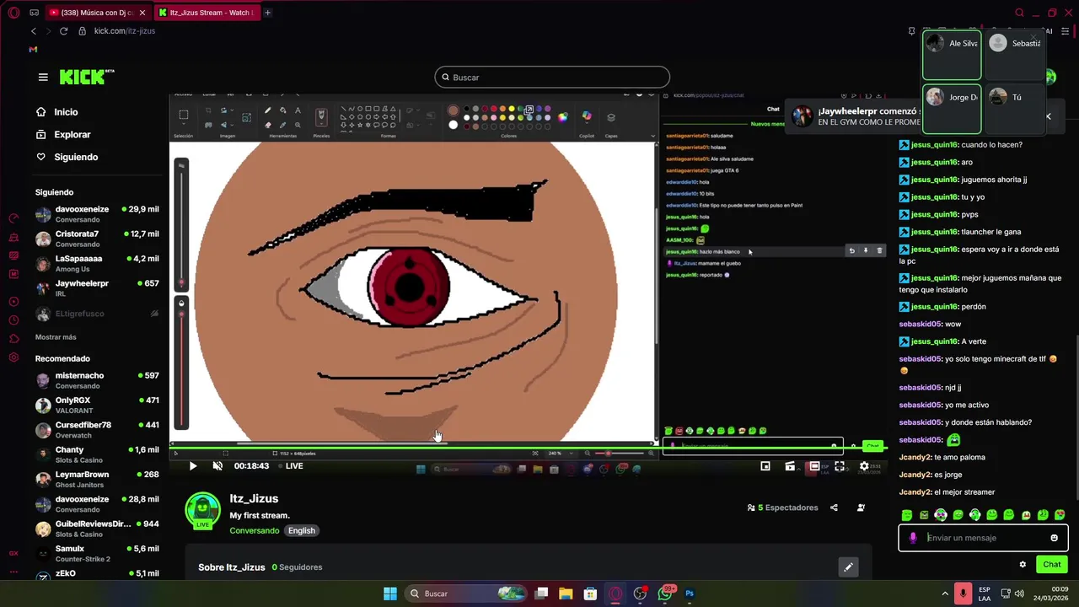This screenshot has width=1079, height=607.
Task: Open GuibelReviewsDir channel
Action: tap(97, 529)
